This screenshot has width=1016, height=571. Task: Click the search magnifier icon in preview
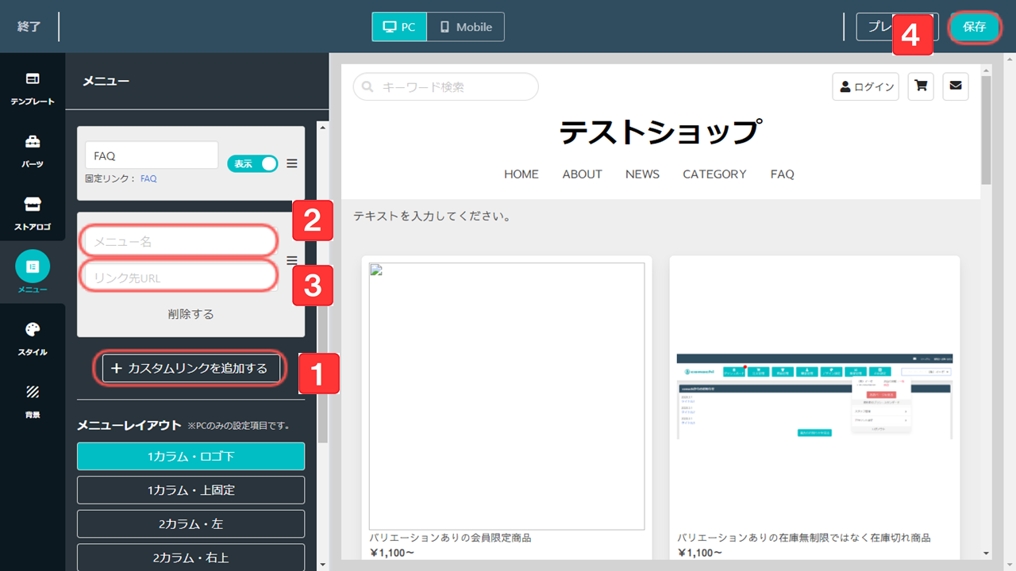click(368, 87)
